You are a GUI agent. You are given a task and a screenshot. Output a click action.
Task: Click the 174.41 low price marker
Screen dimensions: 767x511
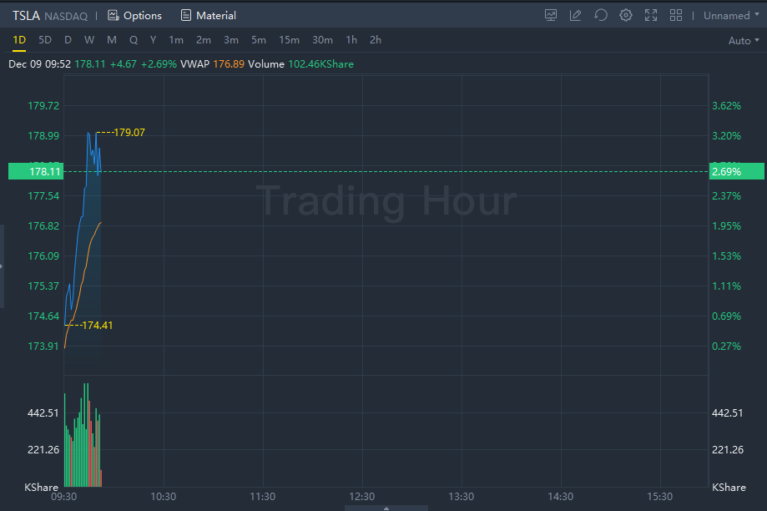97,325
